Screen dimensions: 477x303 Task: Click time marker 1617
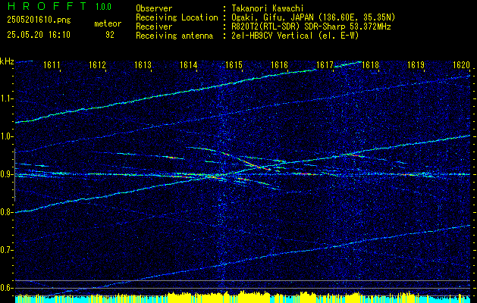tap(325, 65)
